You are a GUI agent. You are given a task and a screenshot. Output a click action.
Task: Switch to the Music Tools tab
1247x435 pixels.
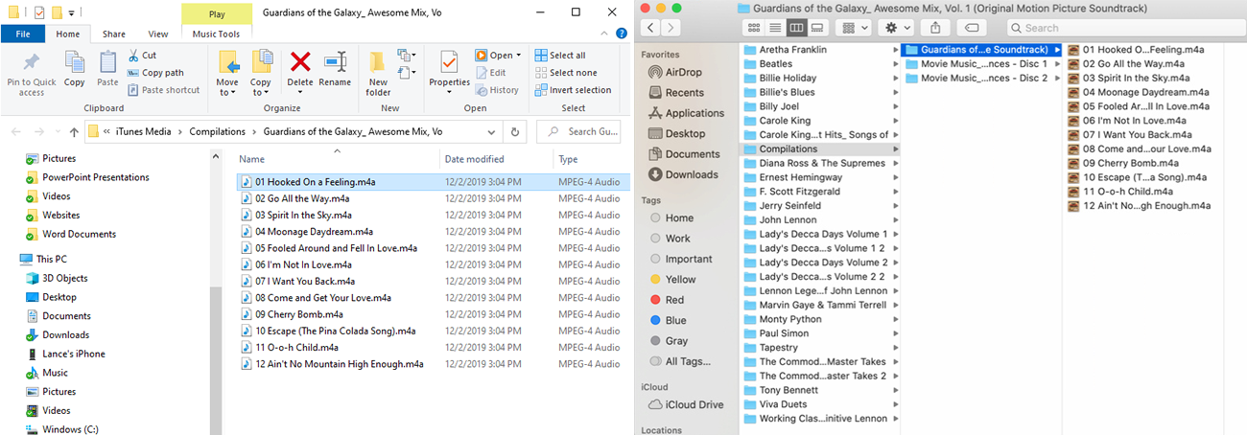coord(216,34)
